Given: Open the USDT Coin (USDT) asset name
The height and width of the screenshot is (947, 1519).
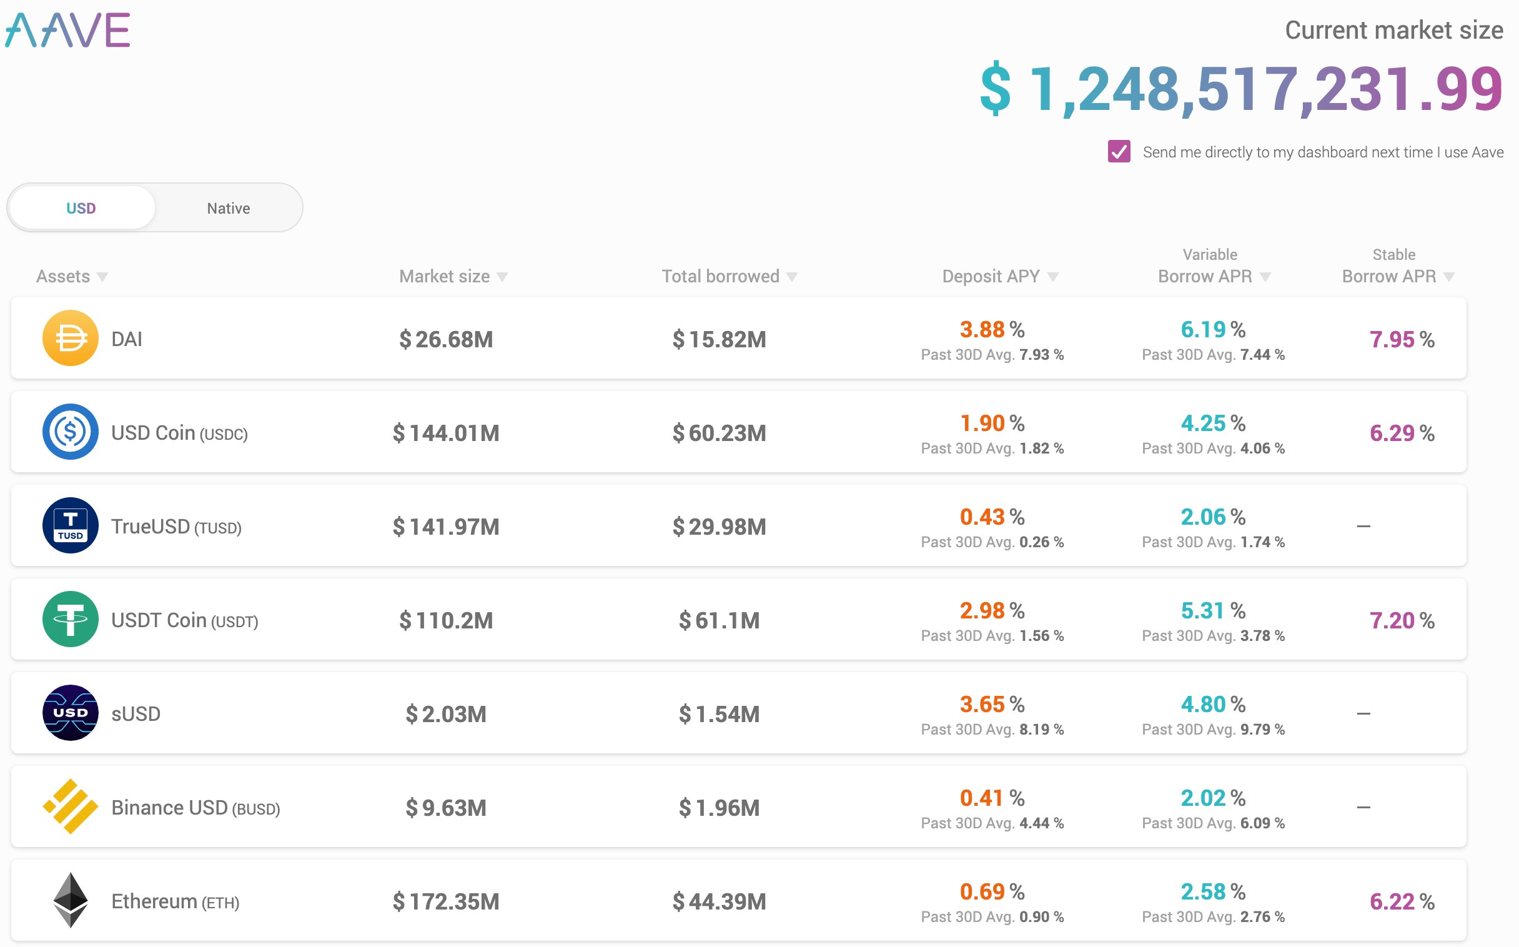Looking at the screenshot, I should [x=185, y=620].
